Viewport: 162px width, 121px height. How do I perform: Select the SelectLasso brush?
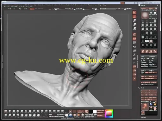[46, 115]
